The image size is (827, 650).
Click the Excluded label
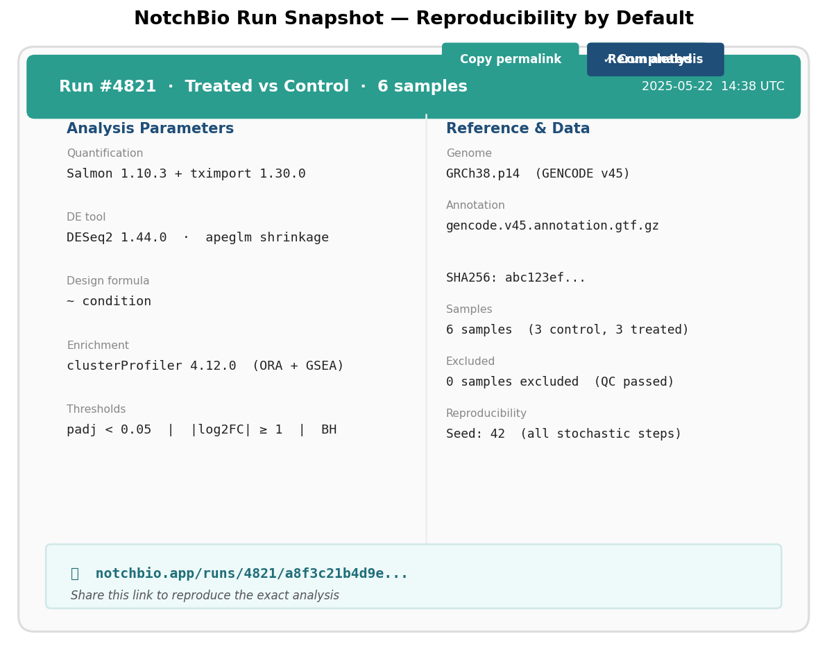pos(470,361)
